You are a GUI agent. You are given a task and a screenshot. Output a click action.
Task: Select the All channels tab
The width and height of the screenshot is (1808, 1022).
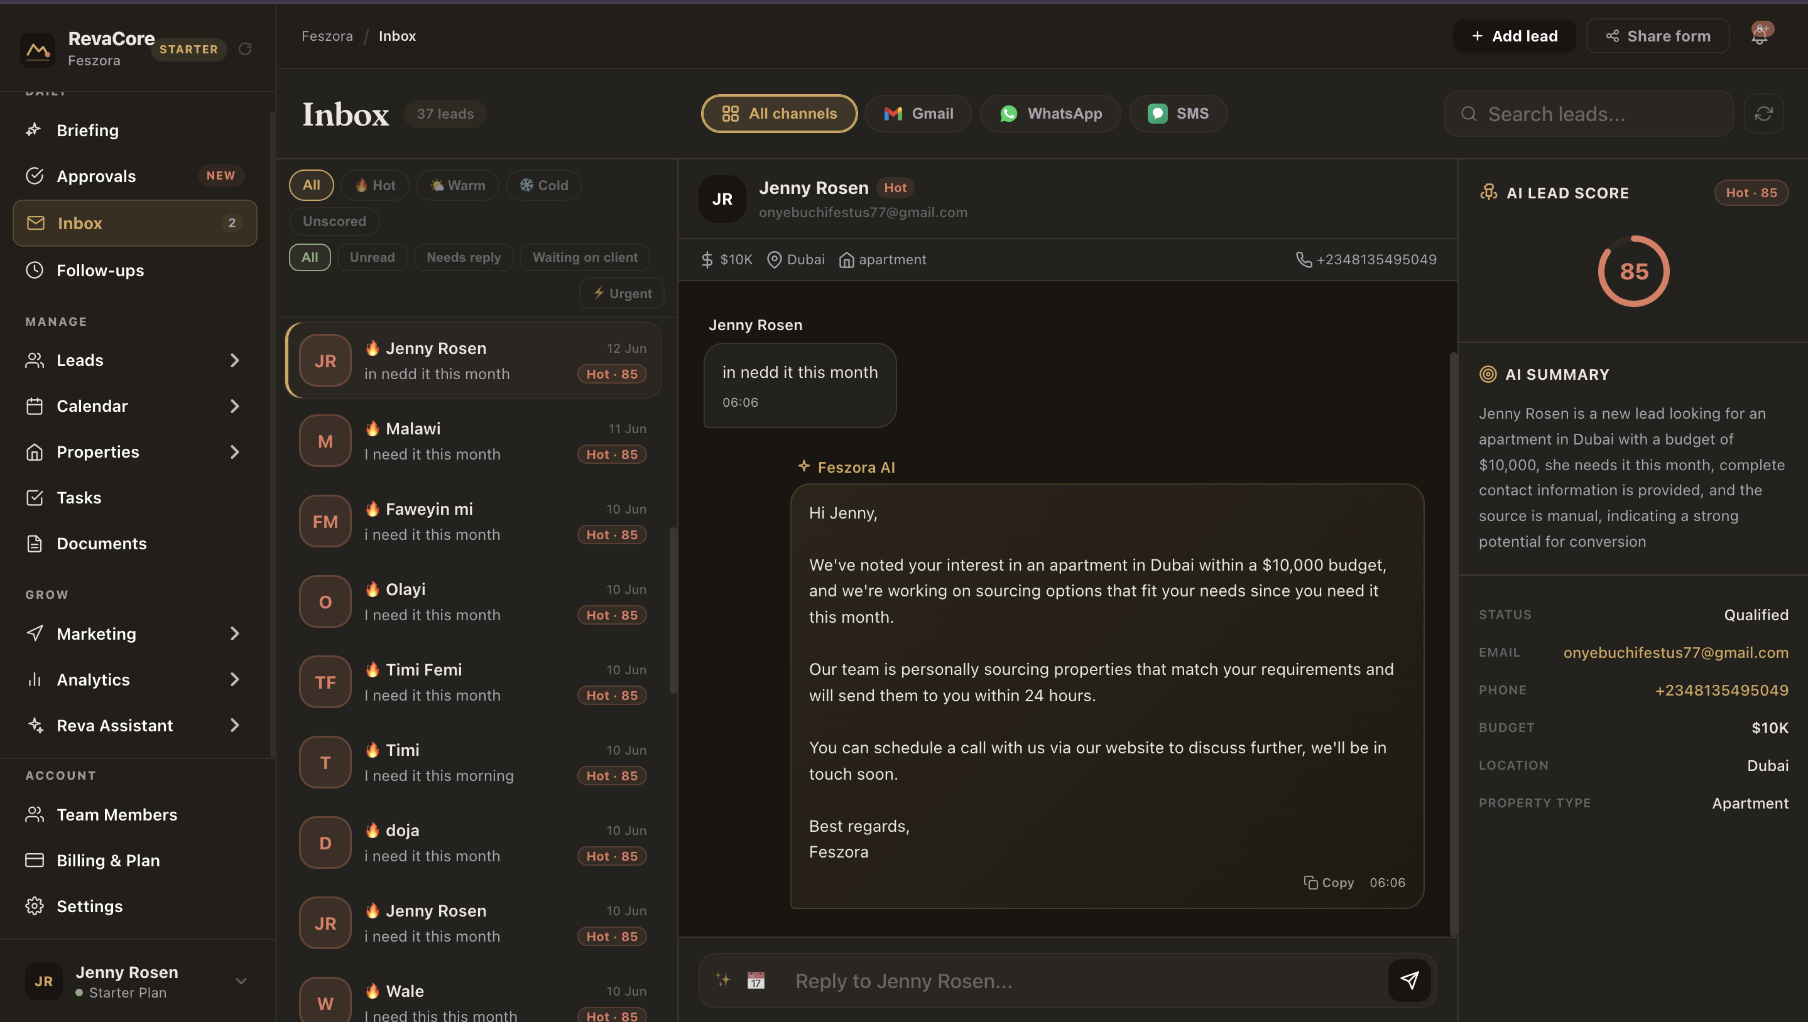[779, 114]
